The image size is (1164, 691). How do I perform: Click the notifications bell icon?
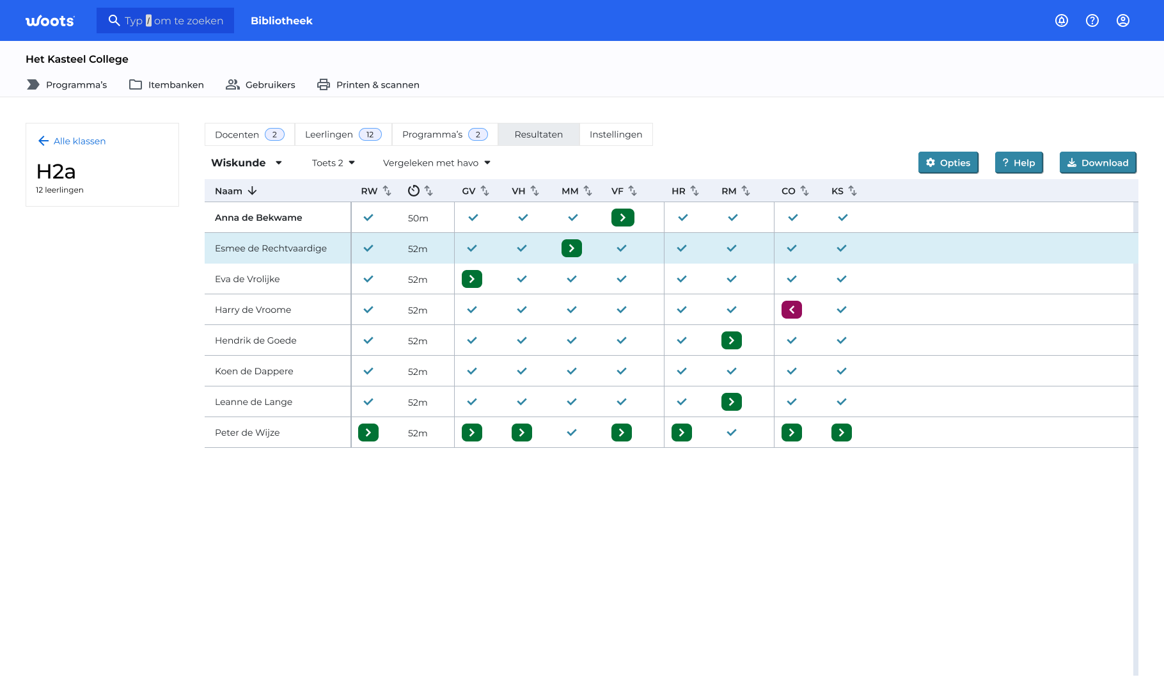(x=1062, y=20)
